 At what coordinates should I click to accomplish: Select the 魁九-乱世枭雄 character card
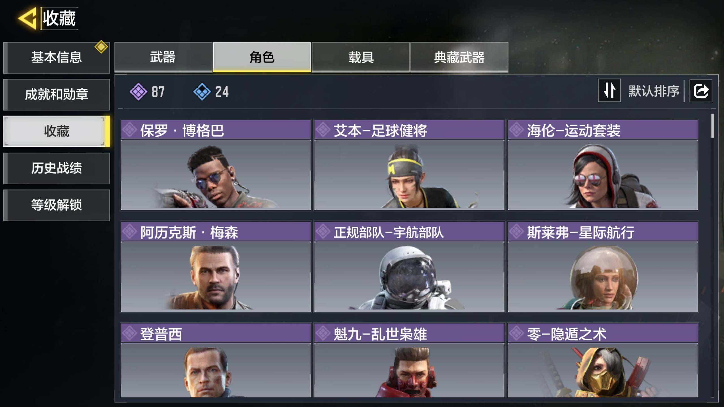coord(409,360)
